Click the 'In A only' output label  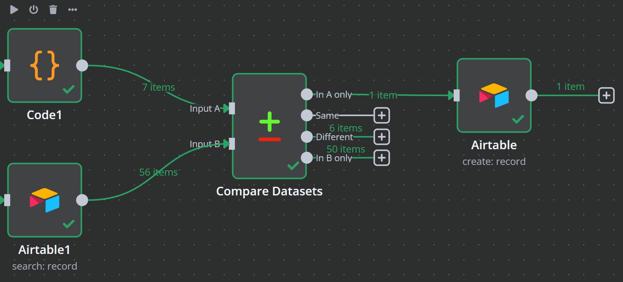pyautogui.click(x=334, y=94)
